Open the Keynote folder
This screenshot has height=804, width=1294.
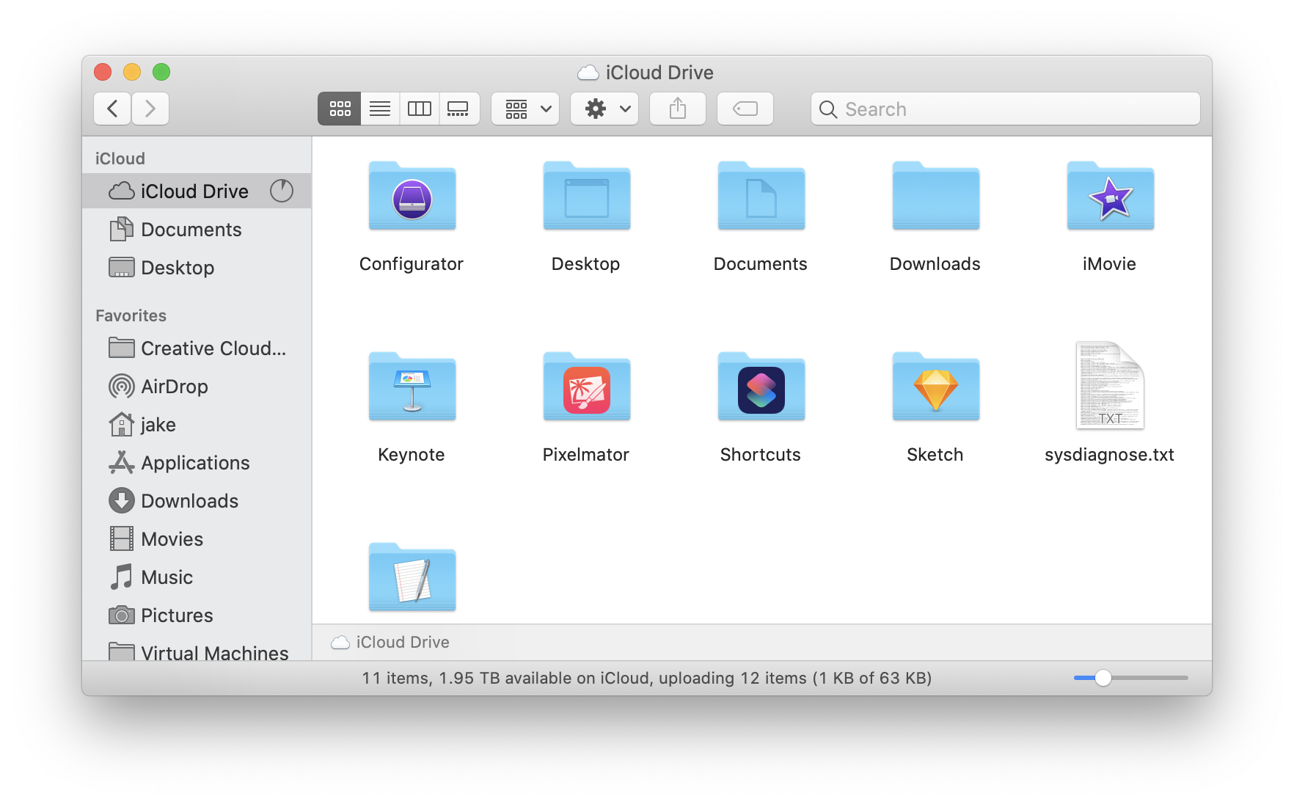(x=412, y=387)
